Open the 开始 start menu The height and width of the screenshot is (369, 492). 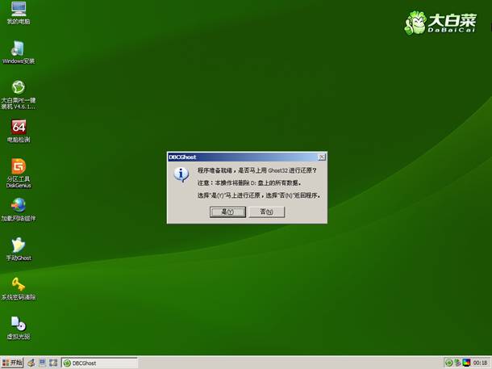(13, 363)
